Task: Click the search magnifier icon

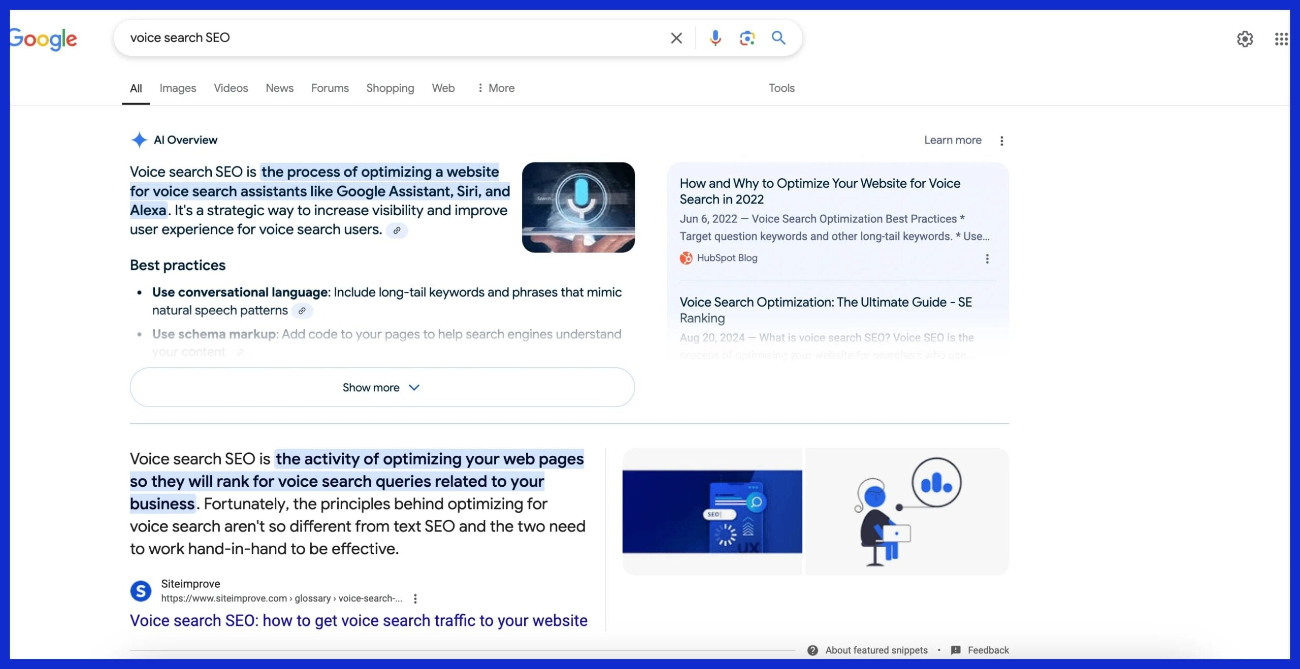Action: click(x=778, y=38)
